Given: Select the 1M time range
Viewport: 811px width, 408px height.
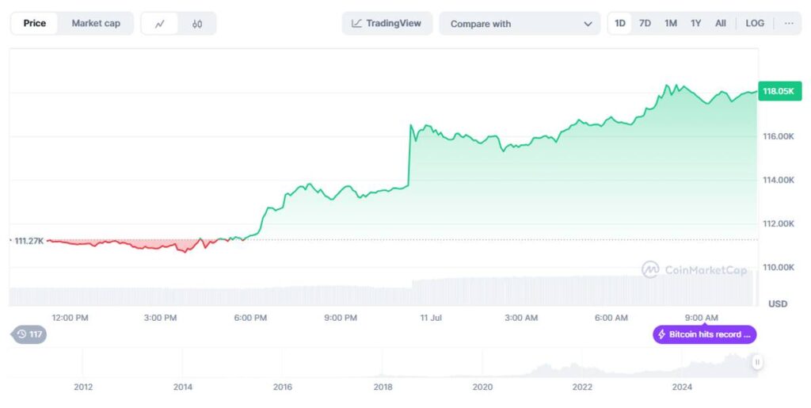Looking at the screenshot, I should pos(670,23).
